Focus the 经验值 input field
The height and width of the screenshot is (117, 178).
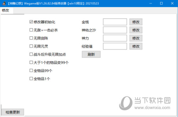point(115,46)
